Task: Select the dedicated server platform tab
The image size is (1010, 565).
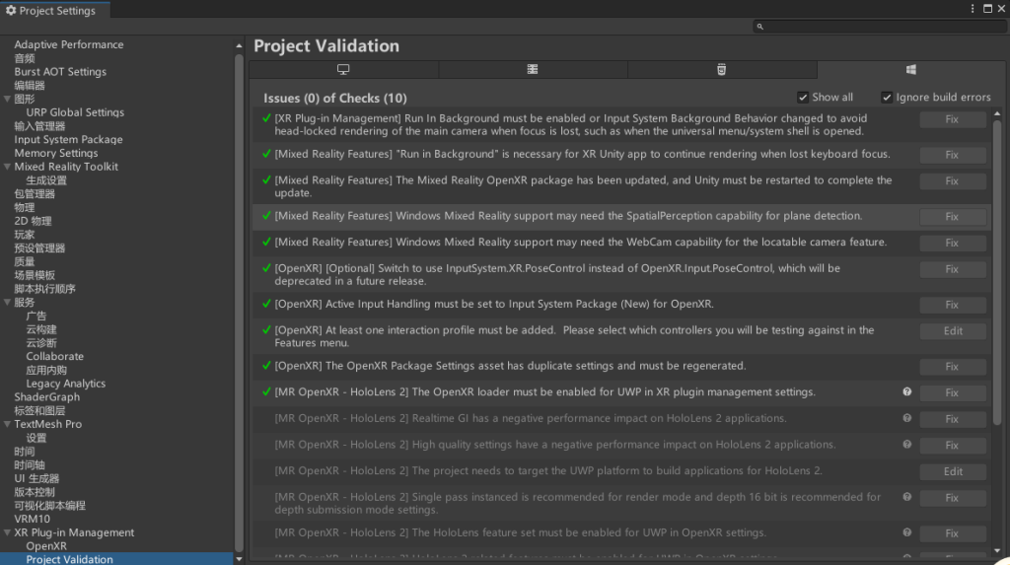Action: [533, 70]
